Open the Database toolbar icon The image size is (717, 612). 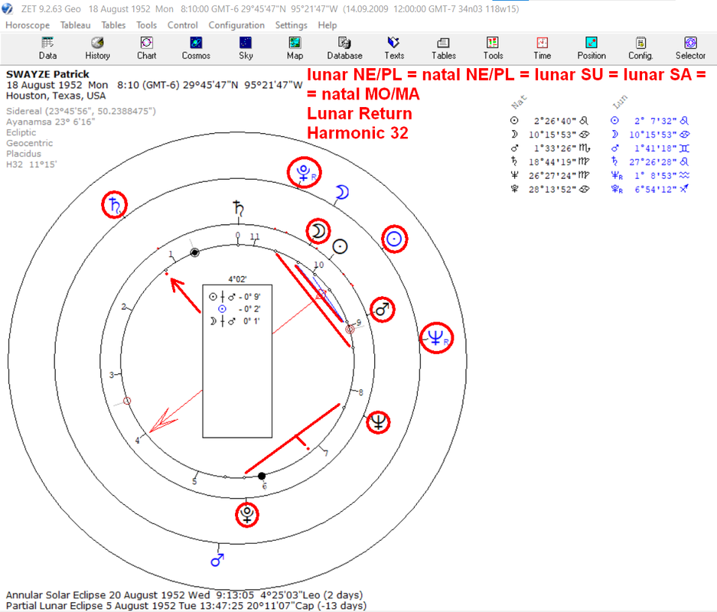coord(344,48)
